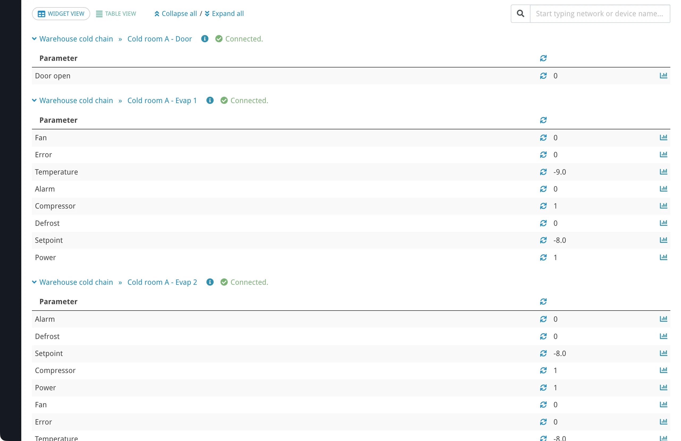This screenshot has height=441, width=681.
Task: Show info for Cold room A - Evap 2
Action: tap(210, 282)
